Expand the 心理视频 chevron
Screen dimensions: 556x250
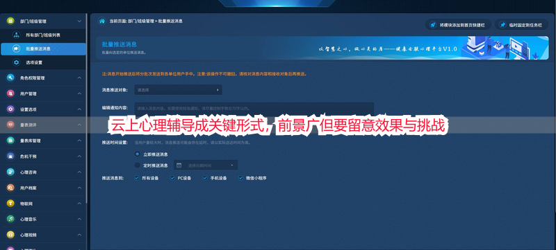coord(79,235)
